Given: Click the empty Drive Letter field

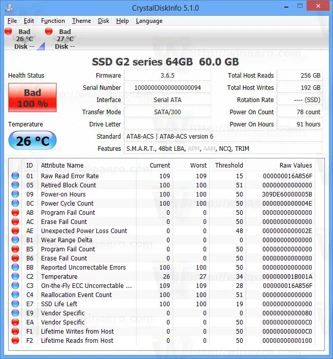Looking at the screenshot, I should (168, 124).
